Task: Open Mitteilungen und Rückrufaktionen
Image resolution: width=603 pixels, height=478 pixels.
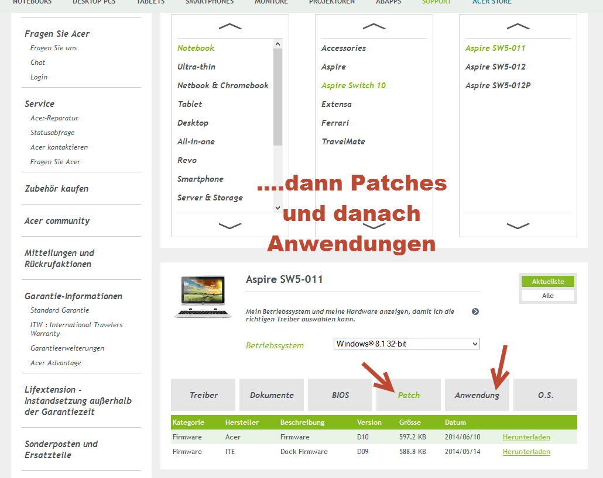Action: pyautogui.click(x=59, y=258)
